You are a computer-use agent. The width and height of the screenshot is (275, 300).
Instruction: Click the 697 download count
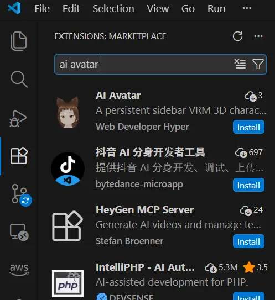[x=249, y=152]
